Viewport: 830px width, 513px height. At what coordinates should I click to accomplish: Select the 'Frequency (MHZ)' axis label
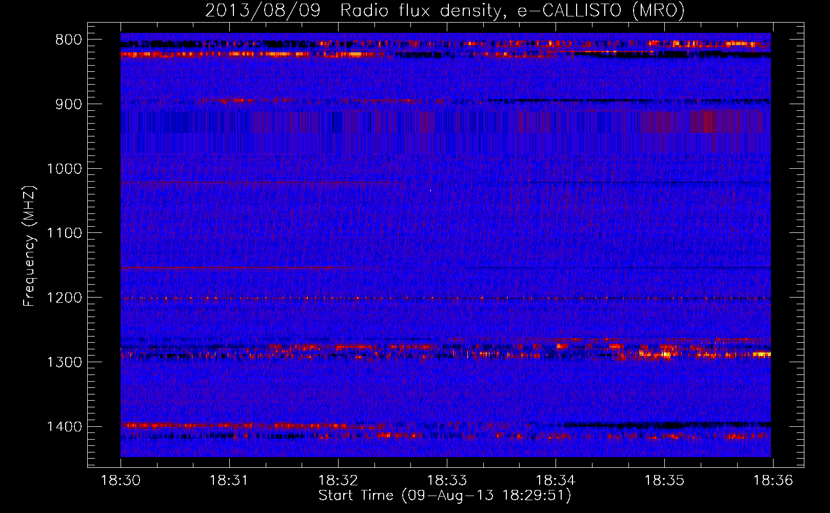pyautogui.click(x=29, y=246)
